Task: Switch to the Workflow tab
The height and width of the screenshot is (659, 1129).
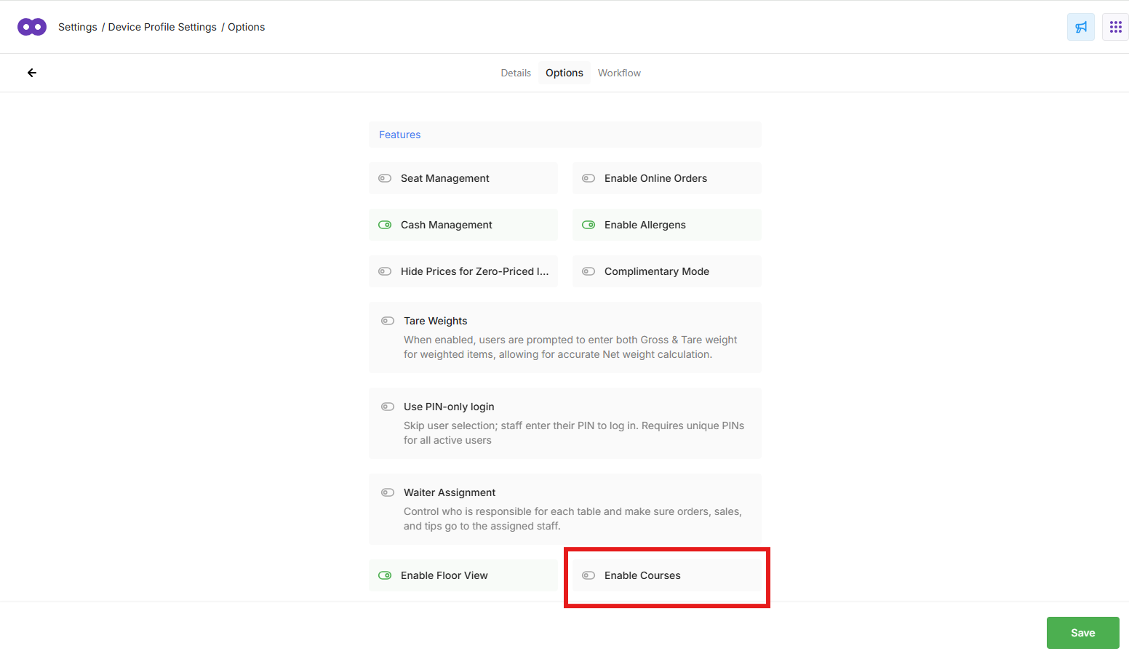Action: tap(619, 73)
